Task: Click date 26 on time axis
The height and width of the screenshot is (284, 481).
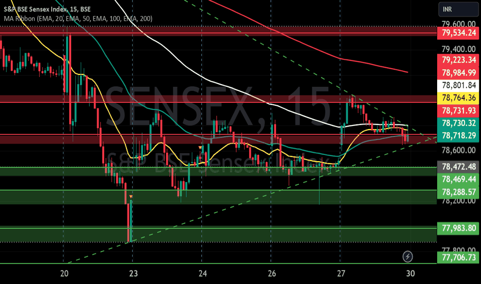Action: click(272, 273)
